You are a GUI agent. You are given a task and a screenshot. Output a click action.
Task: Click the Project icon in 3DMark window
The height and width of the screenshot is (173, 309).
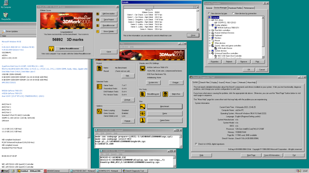coord(99,68)
